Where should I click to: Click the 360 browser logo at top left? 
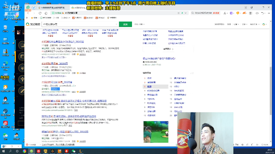click(28, 7)
